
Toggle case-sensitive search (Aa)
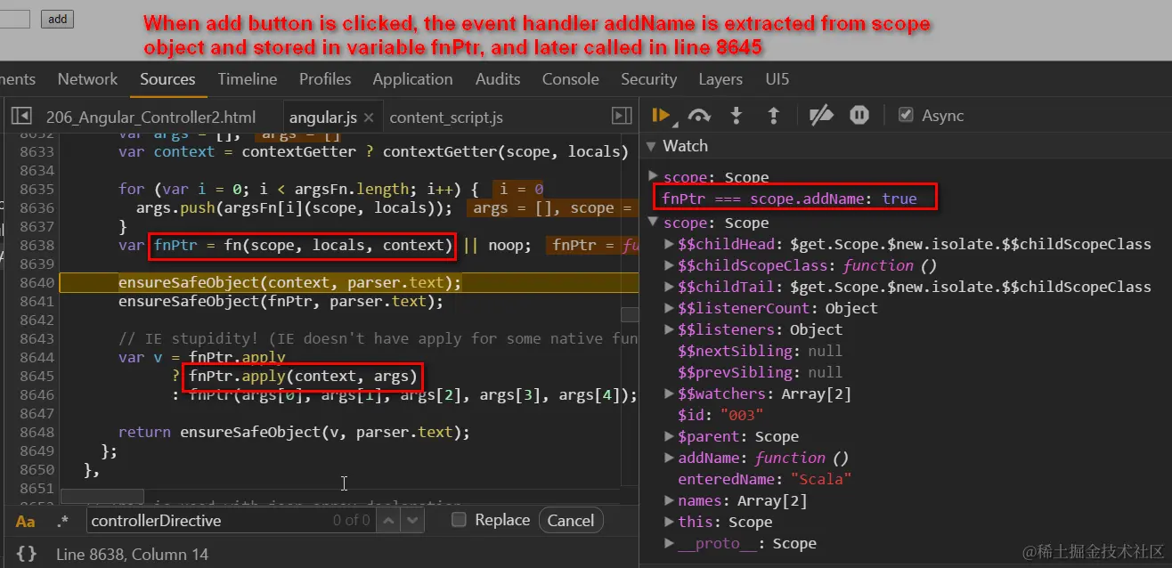(26, 521)
